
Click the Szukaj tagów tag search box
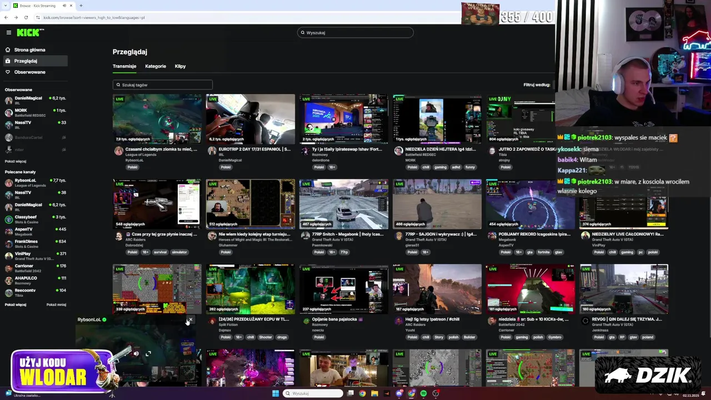[x=163, y=85]
